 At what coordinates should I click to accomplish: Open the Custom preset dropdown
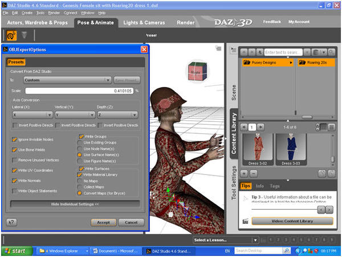(67, 80)
